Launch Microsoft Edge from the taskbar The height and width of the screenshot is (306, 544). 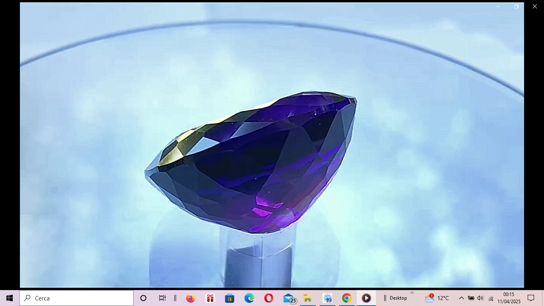(x=249, y=298)
